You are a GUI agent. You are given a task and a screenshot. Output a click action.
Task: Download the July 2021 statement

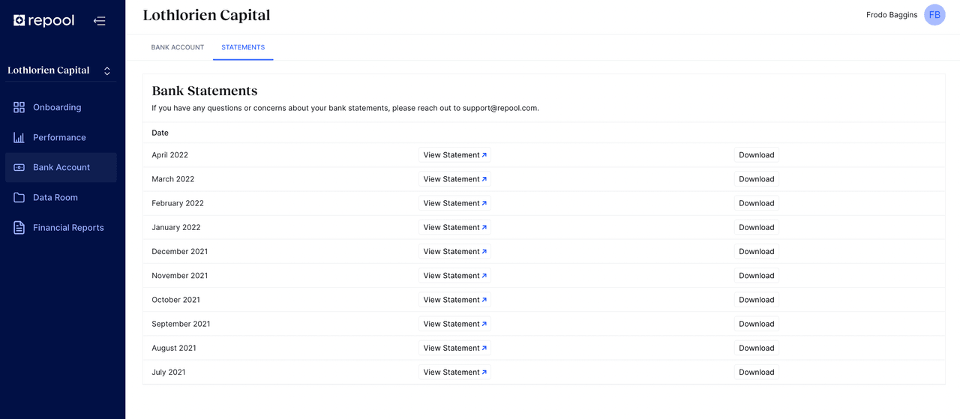tap(756, 373)
